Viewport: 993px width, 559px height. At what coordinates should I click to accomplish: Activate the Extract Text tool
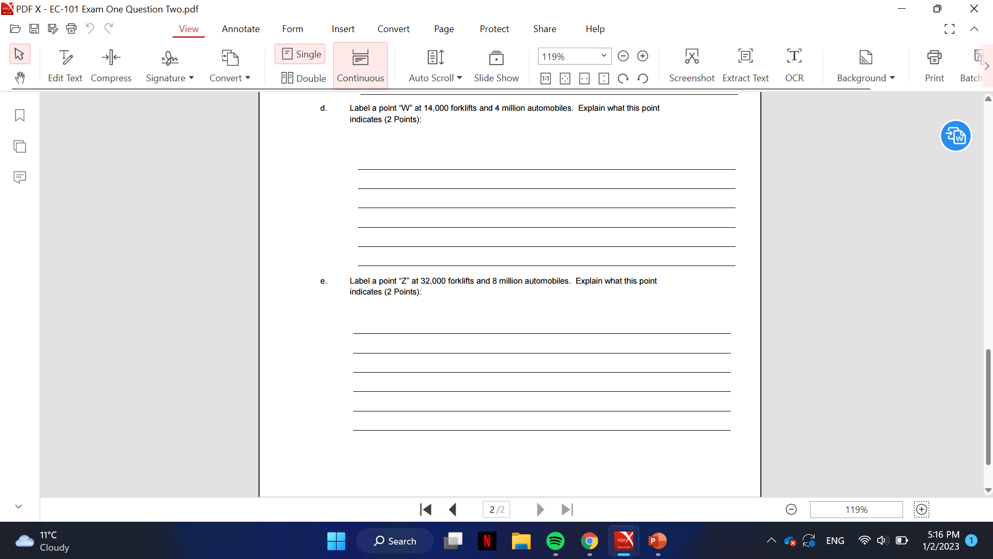click(745, 64)
